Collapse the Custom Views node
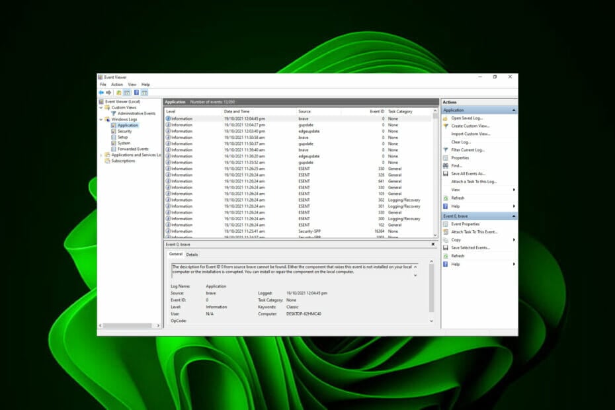 point(100,107)
